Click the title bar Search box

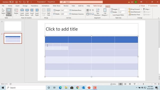click(x=81, y=2)
